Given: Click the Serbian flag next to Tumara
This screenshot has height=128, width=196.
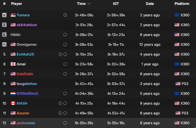Looking at the screenshot, I should (13, 15).
